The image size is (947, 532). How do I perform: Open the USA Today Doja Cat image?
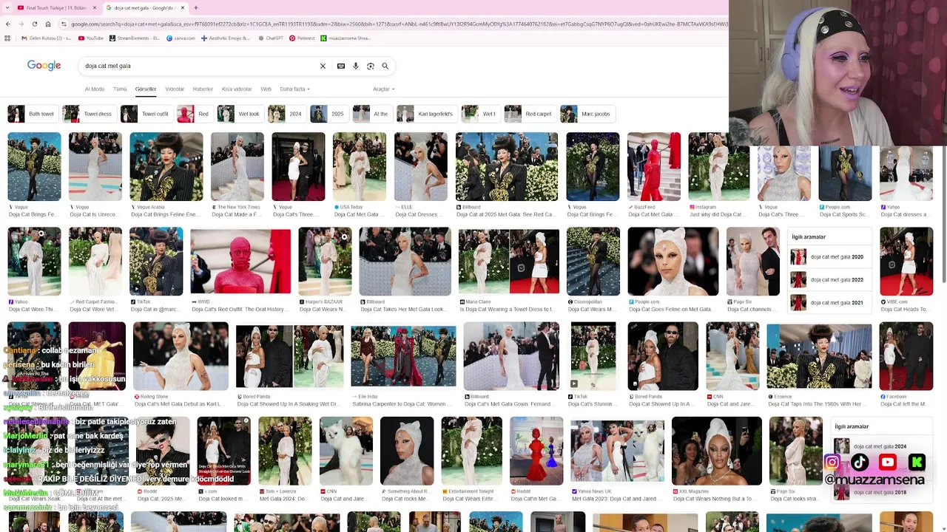point(359,167)
